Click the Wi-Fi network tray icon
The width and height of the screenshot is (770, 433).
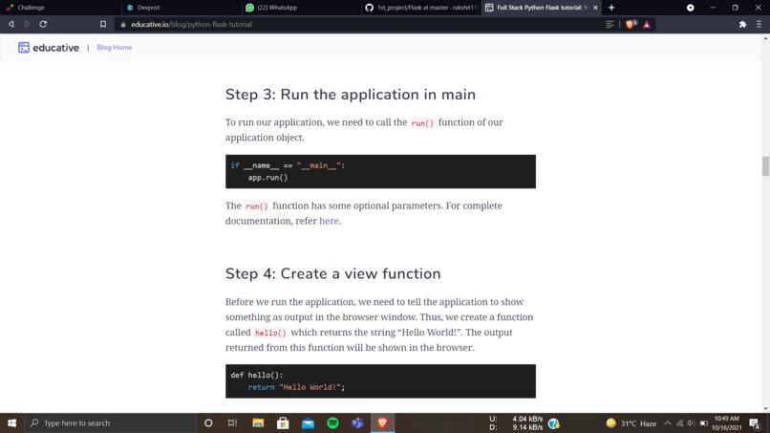[x=679, y=423]
